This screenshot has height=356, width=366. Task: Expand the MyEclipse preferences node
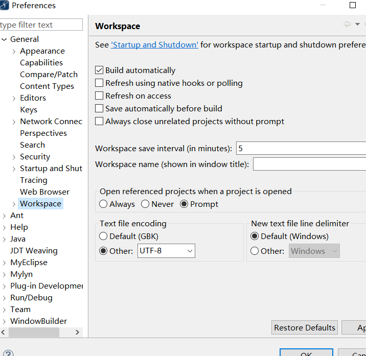pos(4,263)
